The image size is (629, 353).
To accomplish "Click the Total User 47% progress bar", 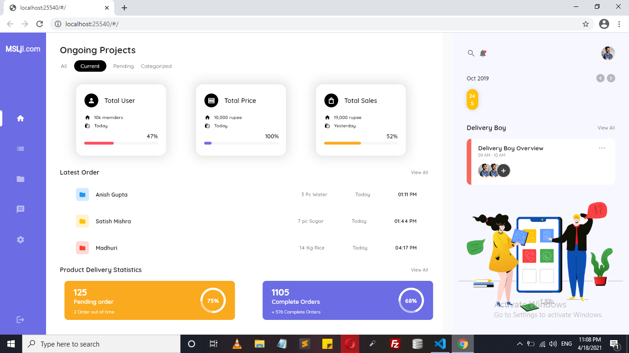I will coord(121,143).
